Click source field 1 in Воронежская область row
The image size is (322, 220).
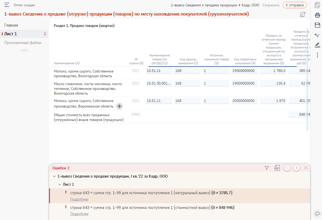pyautogui.click(x=216, y=101)
